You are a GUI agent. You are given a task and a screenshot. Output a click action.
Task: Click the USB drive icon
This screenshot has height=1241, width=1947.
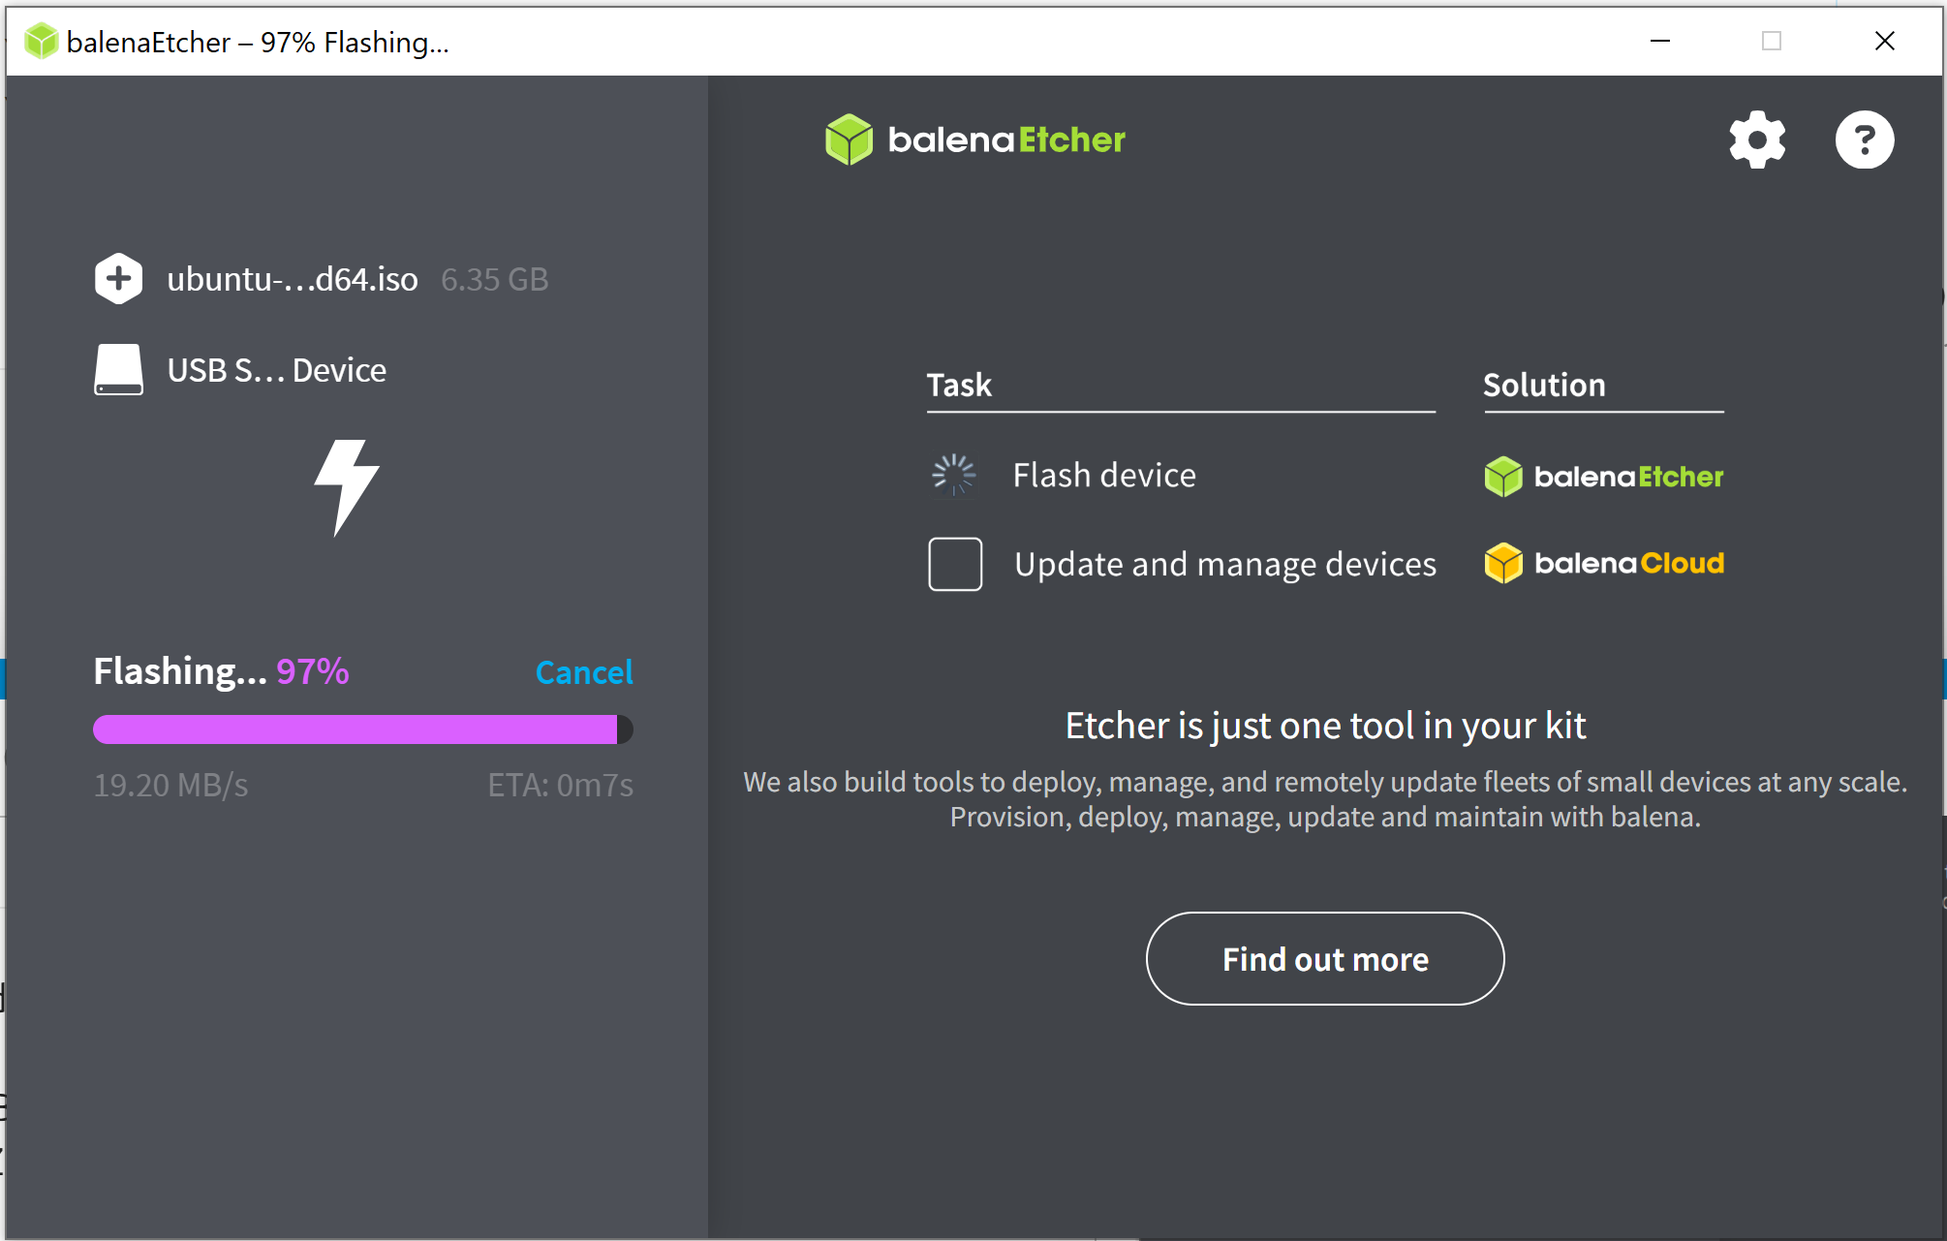click(x=119, y=370)
